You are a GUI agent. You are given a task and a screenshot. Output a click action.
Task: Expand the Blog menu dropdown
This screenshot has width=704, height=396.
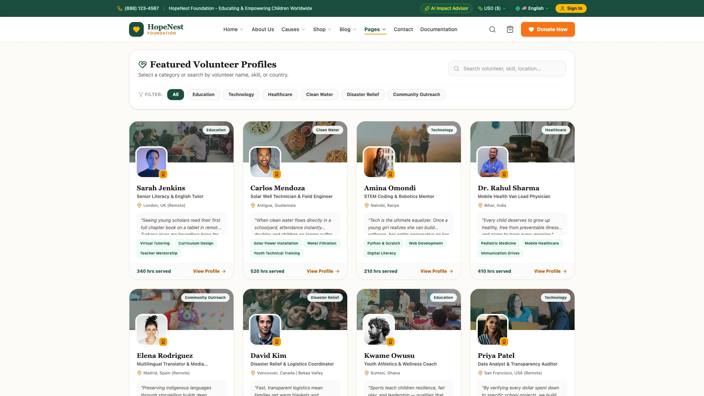click(348, 29)
